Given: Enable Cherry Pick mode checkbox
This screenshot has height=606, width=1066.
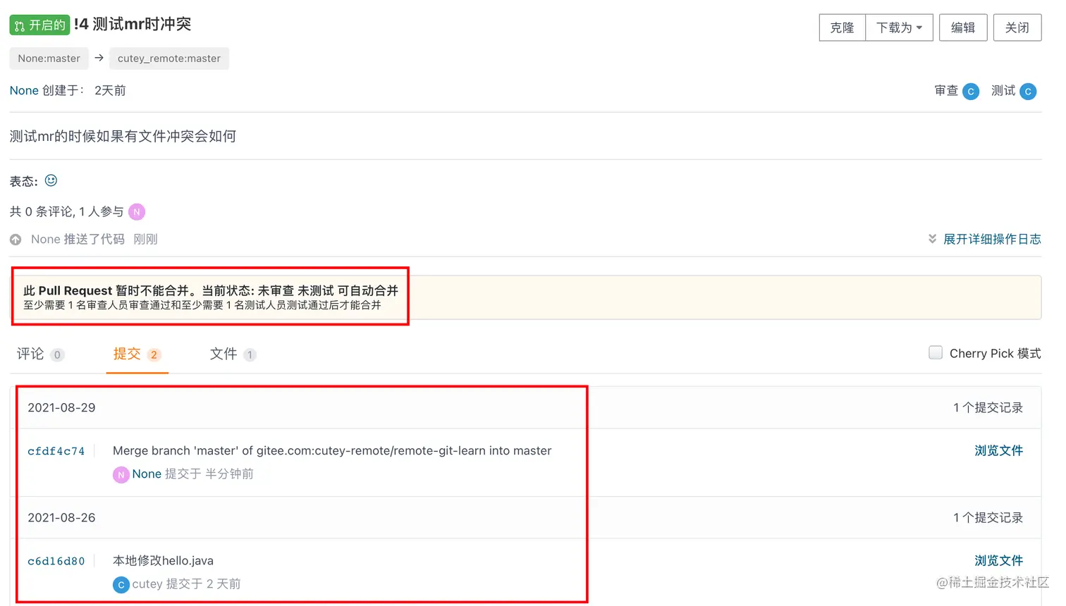Looking at the screenshot, I should (936, 352).
